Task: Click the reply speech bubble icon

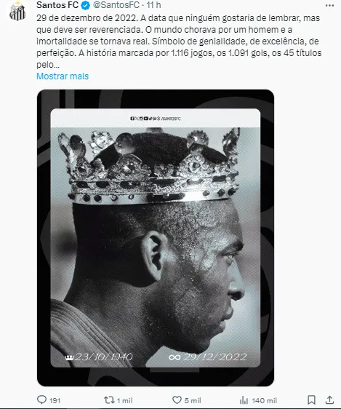Action: pos(41,400)
